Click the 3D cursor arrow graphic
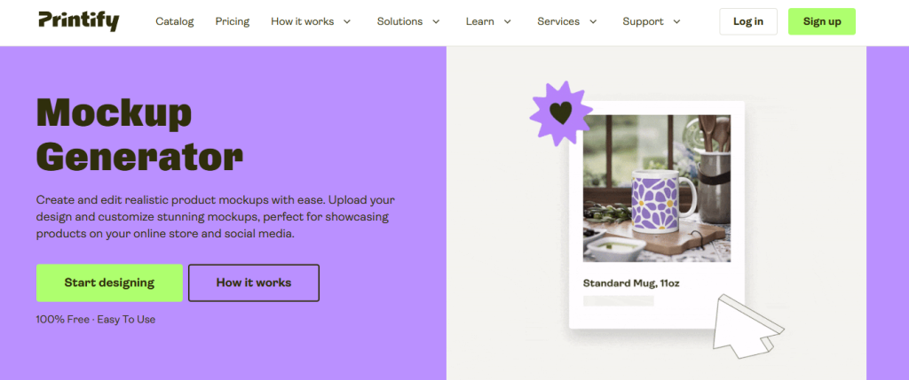The width and height of the screenshot is (909, 380). click(747, 330)
